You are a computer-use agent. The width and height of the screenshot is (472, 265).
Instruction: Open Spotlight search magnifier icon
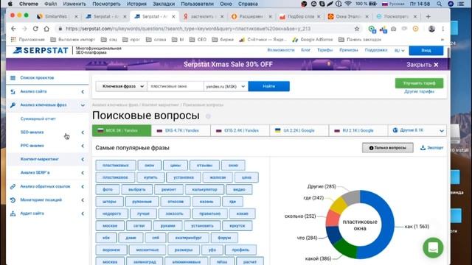click(440, 4)
